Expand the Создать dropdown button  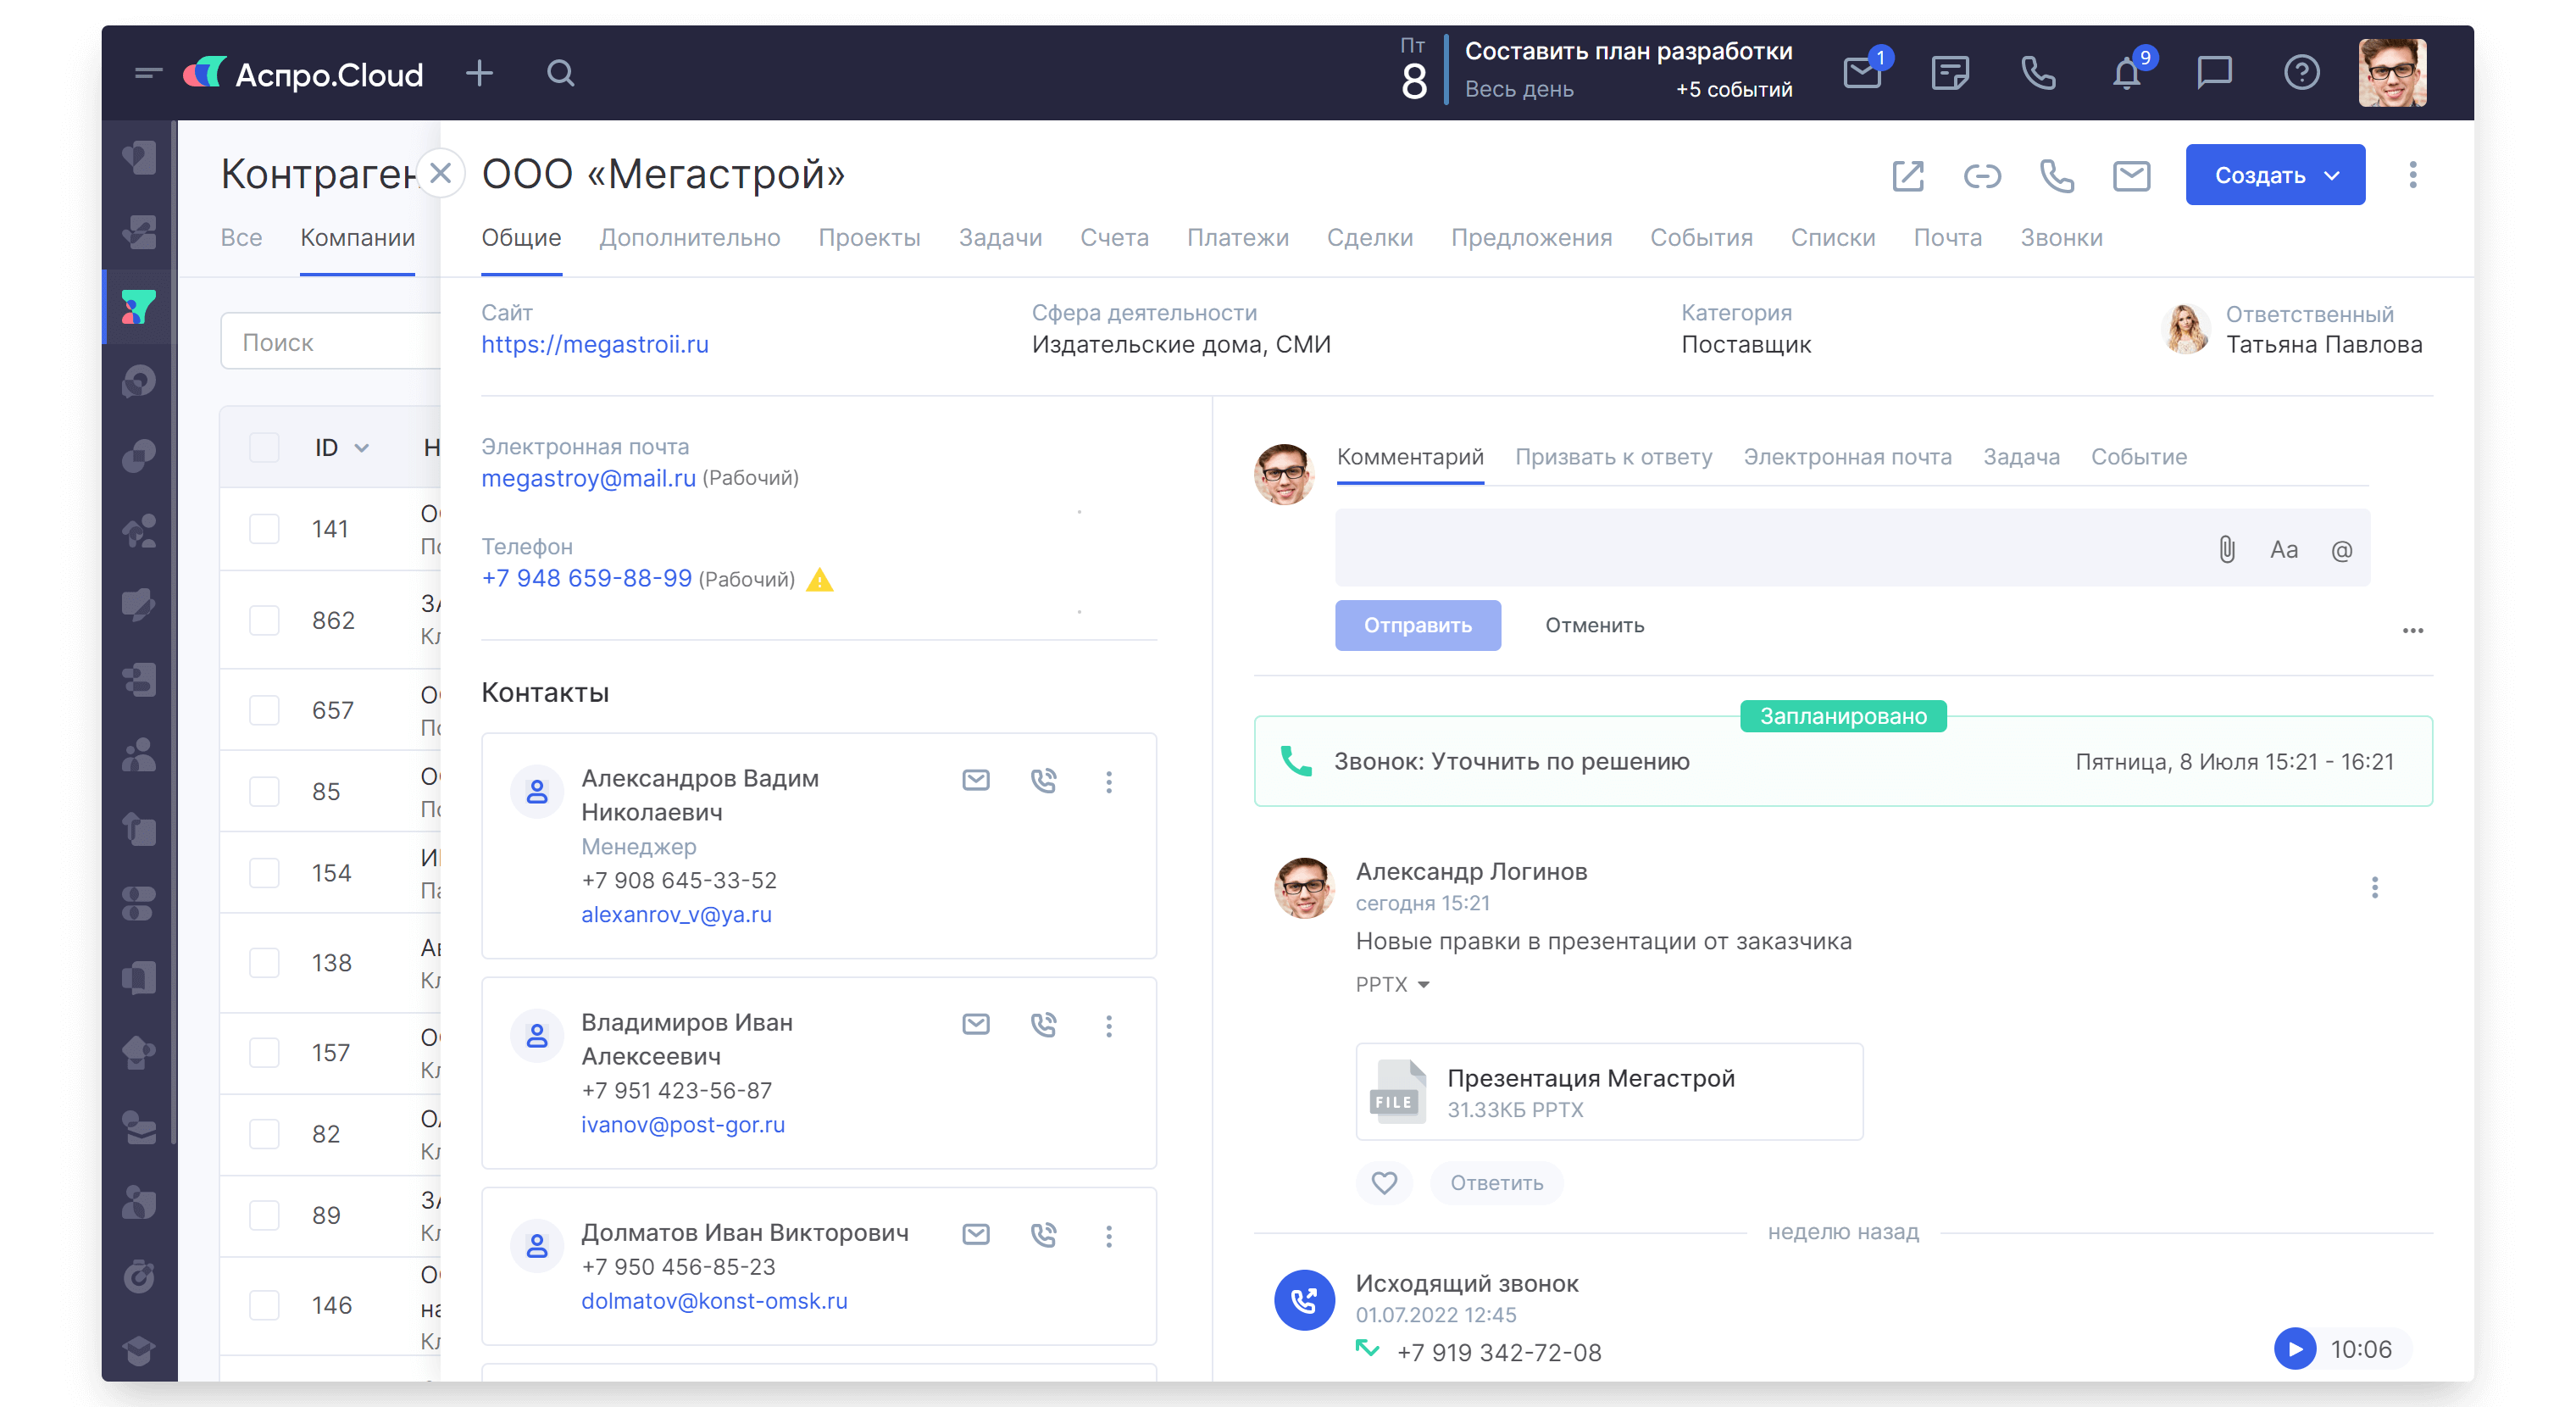click(2274, 175)
